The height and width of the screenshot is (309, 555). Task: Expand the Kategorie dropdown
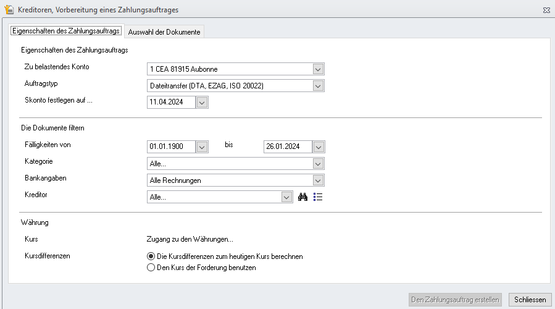(318, 164)
